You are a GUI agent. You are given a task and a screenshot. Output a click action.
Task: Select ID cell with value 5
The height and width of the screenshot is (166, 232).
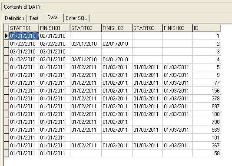click(207, 67)
